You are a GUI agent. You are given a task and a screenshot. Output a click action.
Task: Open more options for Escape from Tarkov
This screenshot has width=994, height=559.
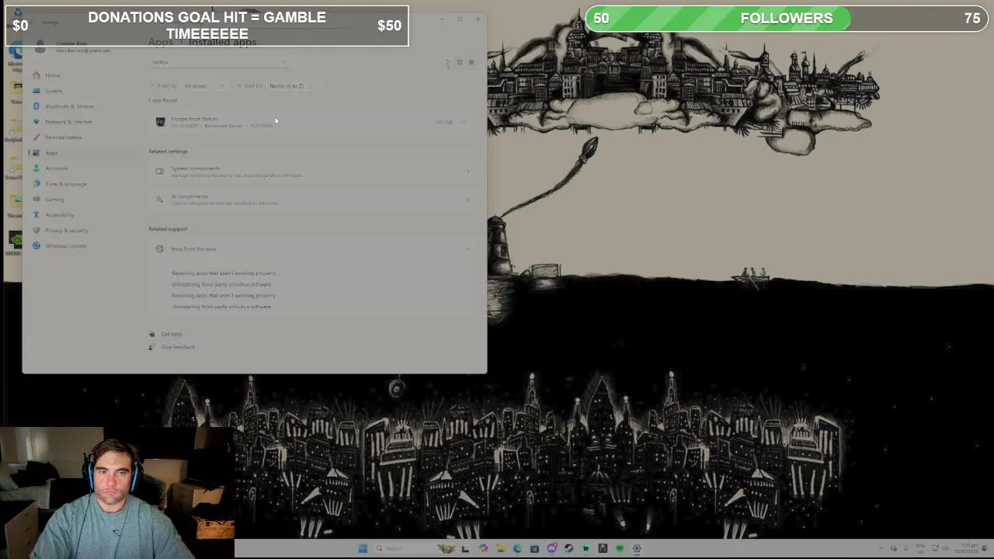point(464,122)
